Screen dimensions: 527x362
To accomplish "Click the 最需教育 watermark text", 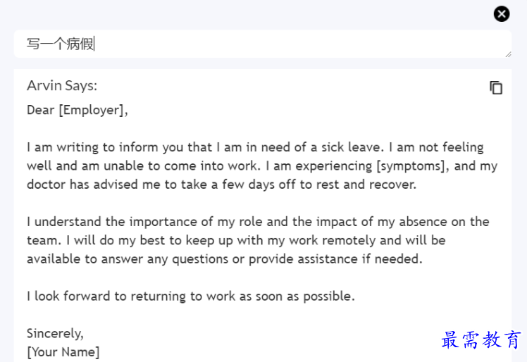I will click(x=481, y=339).
